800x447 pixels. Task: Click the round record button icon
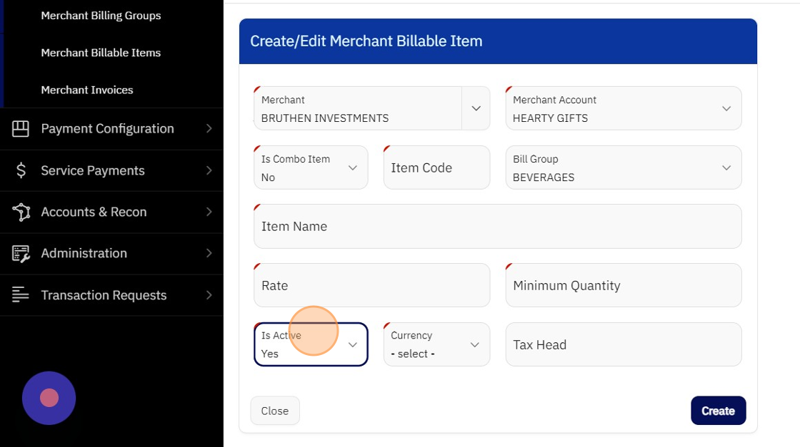[49, 398]
